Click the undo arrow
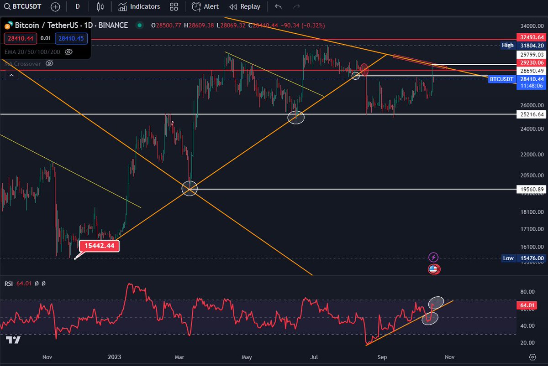 (x=279, y=7)
